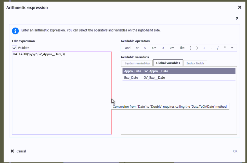Insert the 'or' operator
Image resolution: width=247 pixels, height=163 pixels.
[137, 48]
